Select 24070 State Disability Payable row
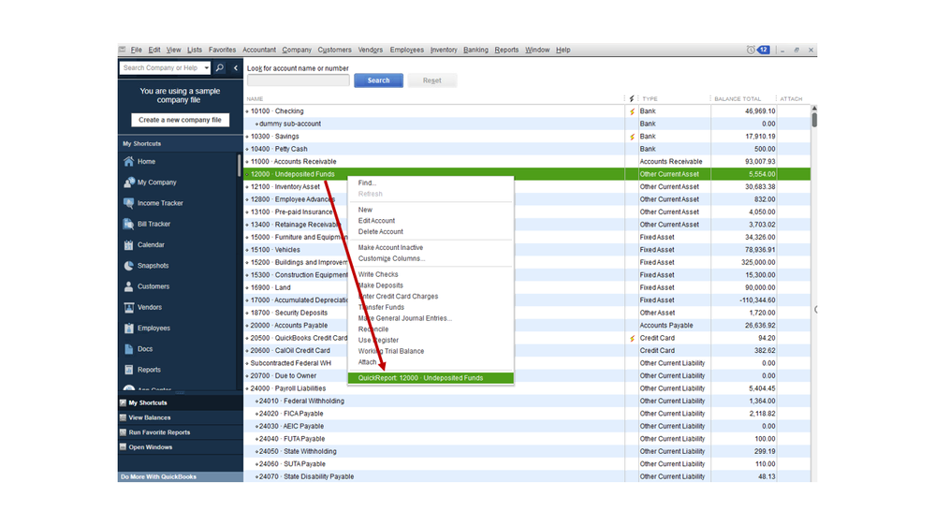 [527, 476]
